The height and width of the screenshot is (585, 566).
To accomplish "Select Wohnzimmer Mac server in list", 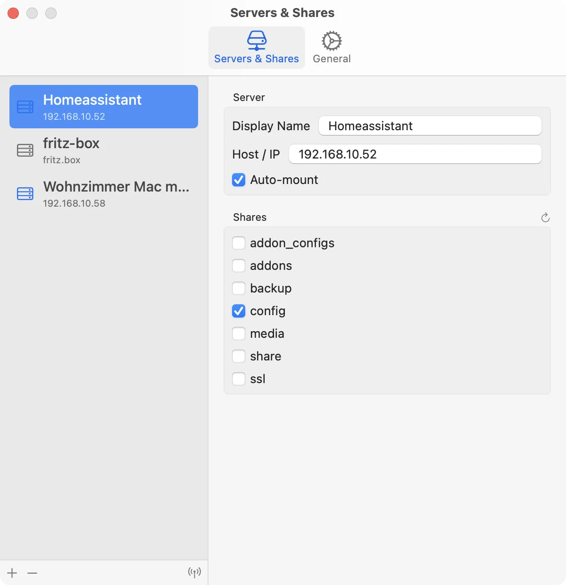I will click(x=104, y=194).
